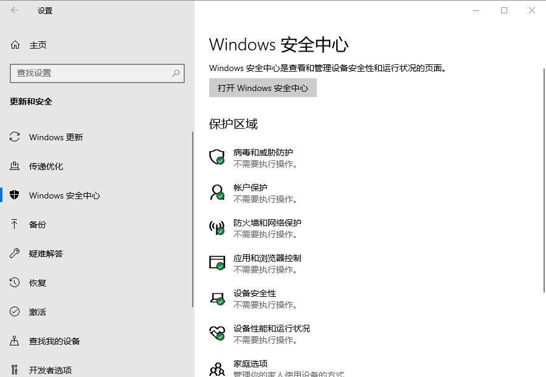
Task: Open 设备安全性 link
Action: [x=255, y=293]
